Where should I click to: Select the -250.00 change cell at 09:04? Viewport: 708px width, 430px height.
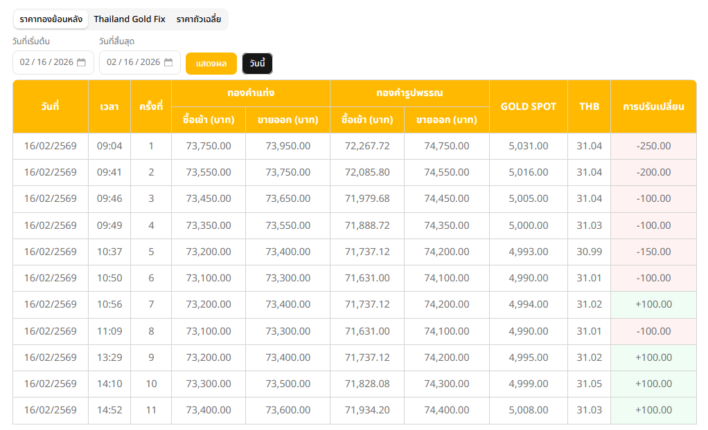653,146
